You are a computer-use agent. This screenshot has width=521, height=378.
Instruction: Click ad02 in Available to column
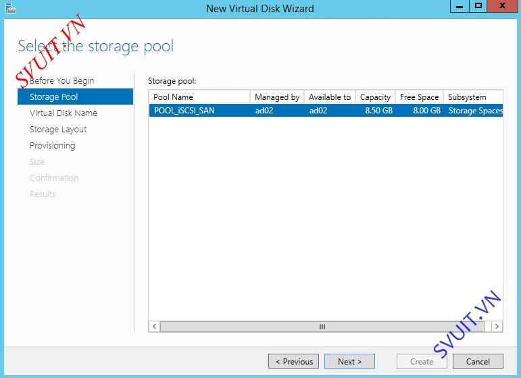pyautogui.click(x=318, y=111)
